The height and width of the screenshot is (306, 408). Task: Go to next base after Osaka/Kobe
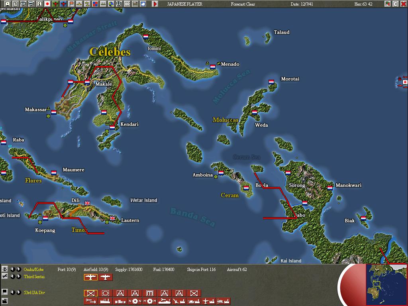click(19, 269)
